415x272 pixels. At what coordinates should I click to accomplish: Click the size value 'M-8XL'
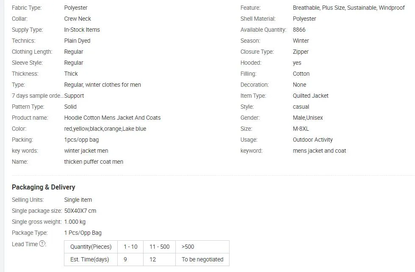pos(301,129)
